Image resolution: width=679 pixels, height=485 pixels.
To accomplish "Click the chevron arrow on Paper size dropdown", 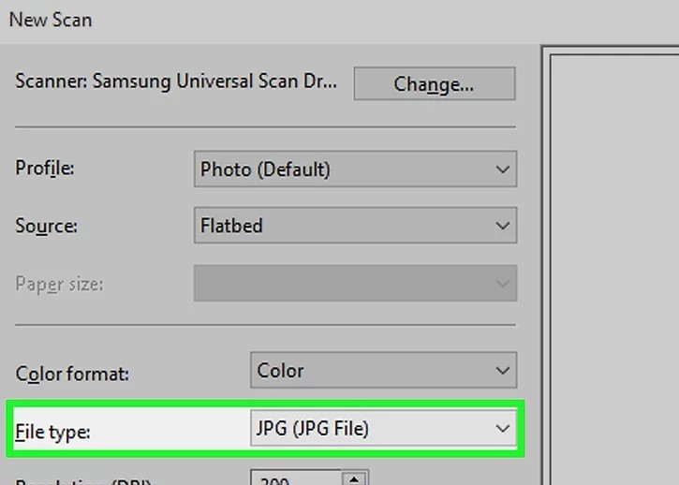I will pos(503,283).
